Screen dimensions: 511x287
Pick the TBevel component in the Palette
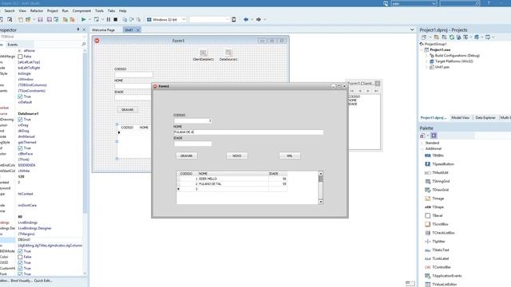click(x=437, y=215)
